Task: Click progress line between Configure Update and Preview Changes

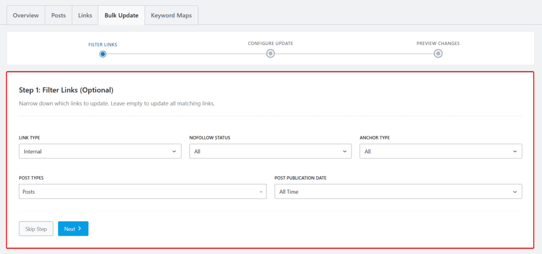Action: click(354, 53)
